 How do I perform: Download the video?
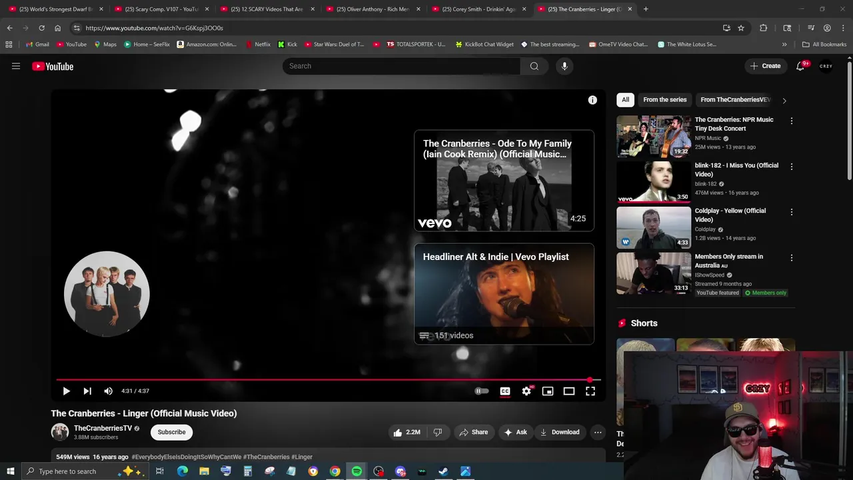[x=560, y=432]
